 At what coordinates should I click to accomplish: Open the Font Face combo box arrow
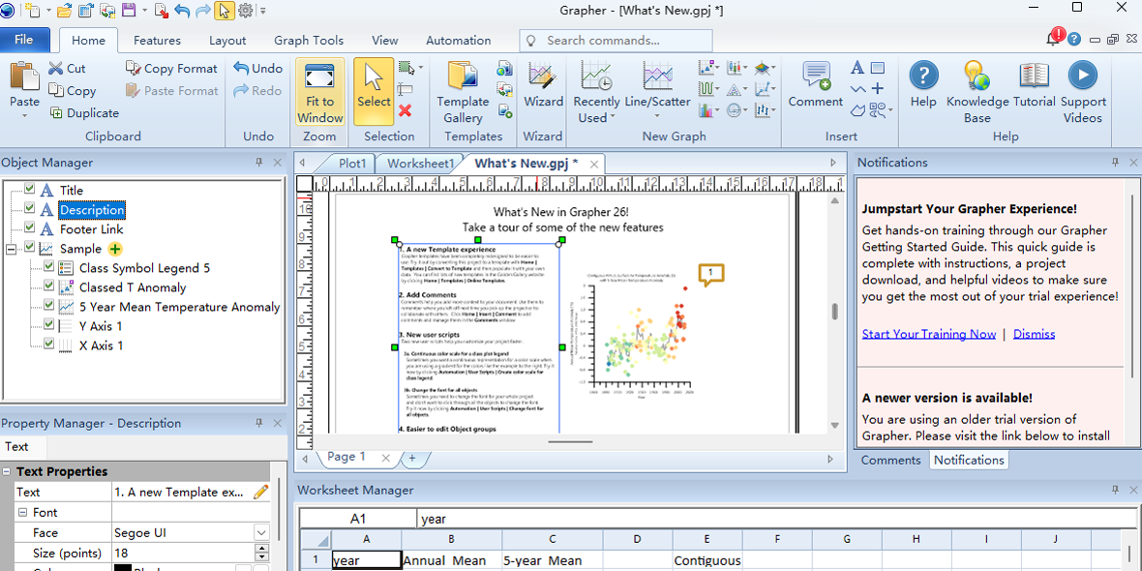[x=260, y=532]
